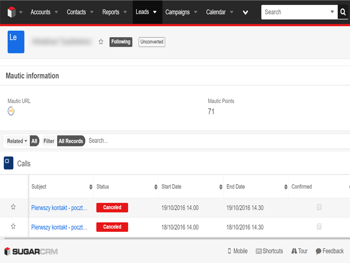The height and width of the screenshot is (263, 350).
Task: Open the Mobile icon link in footer
Action: point(230,251)
